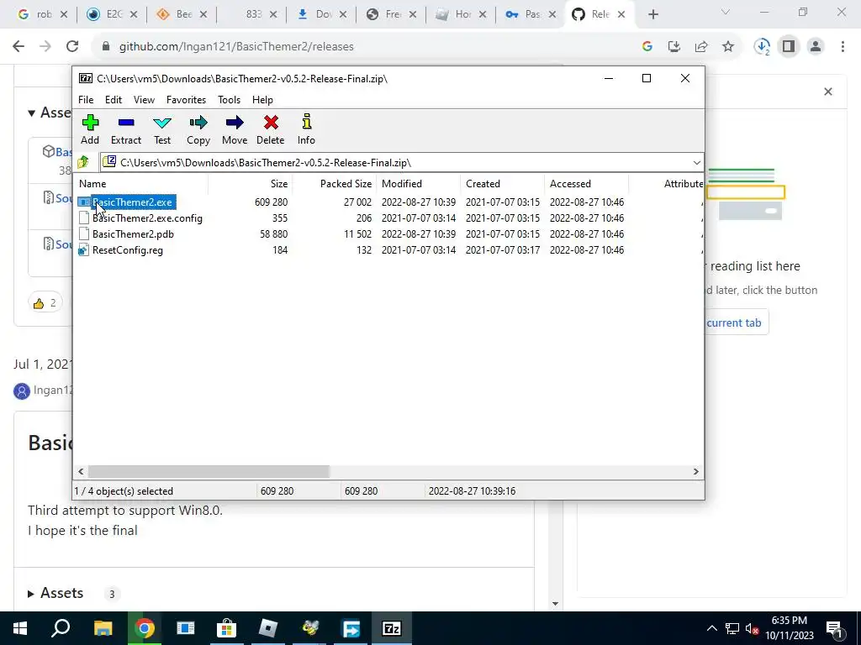The width and height of the screenshot is (861, 645).
Task: Select the ResetConfig.reg file icon
Action: (x=83, y=250)
